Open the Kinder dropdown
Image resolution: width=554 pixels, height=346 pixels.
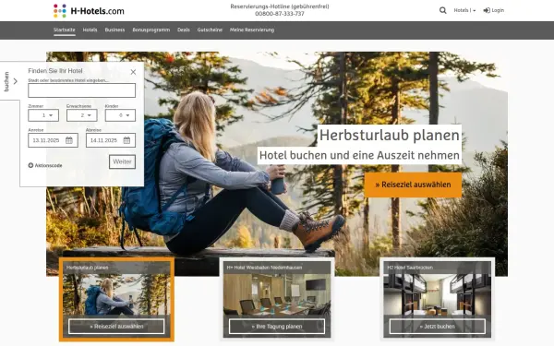pyautogui.click(x=120, y=115)
